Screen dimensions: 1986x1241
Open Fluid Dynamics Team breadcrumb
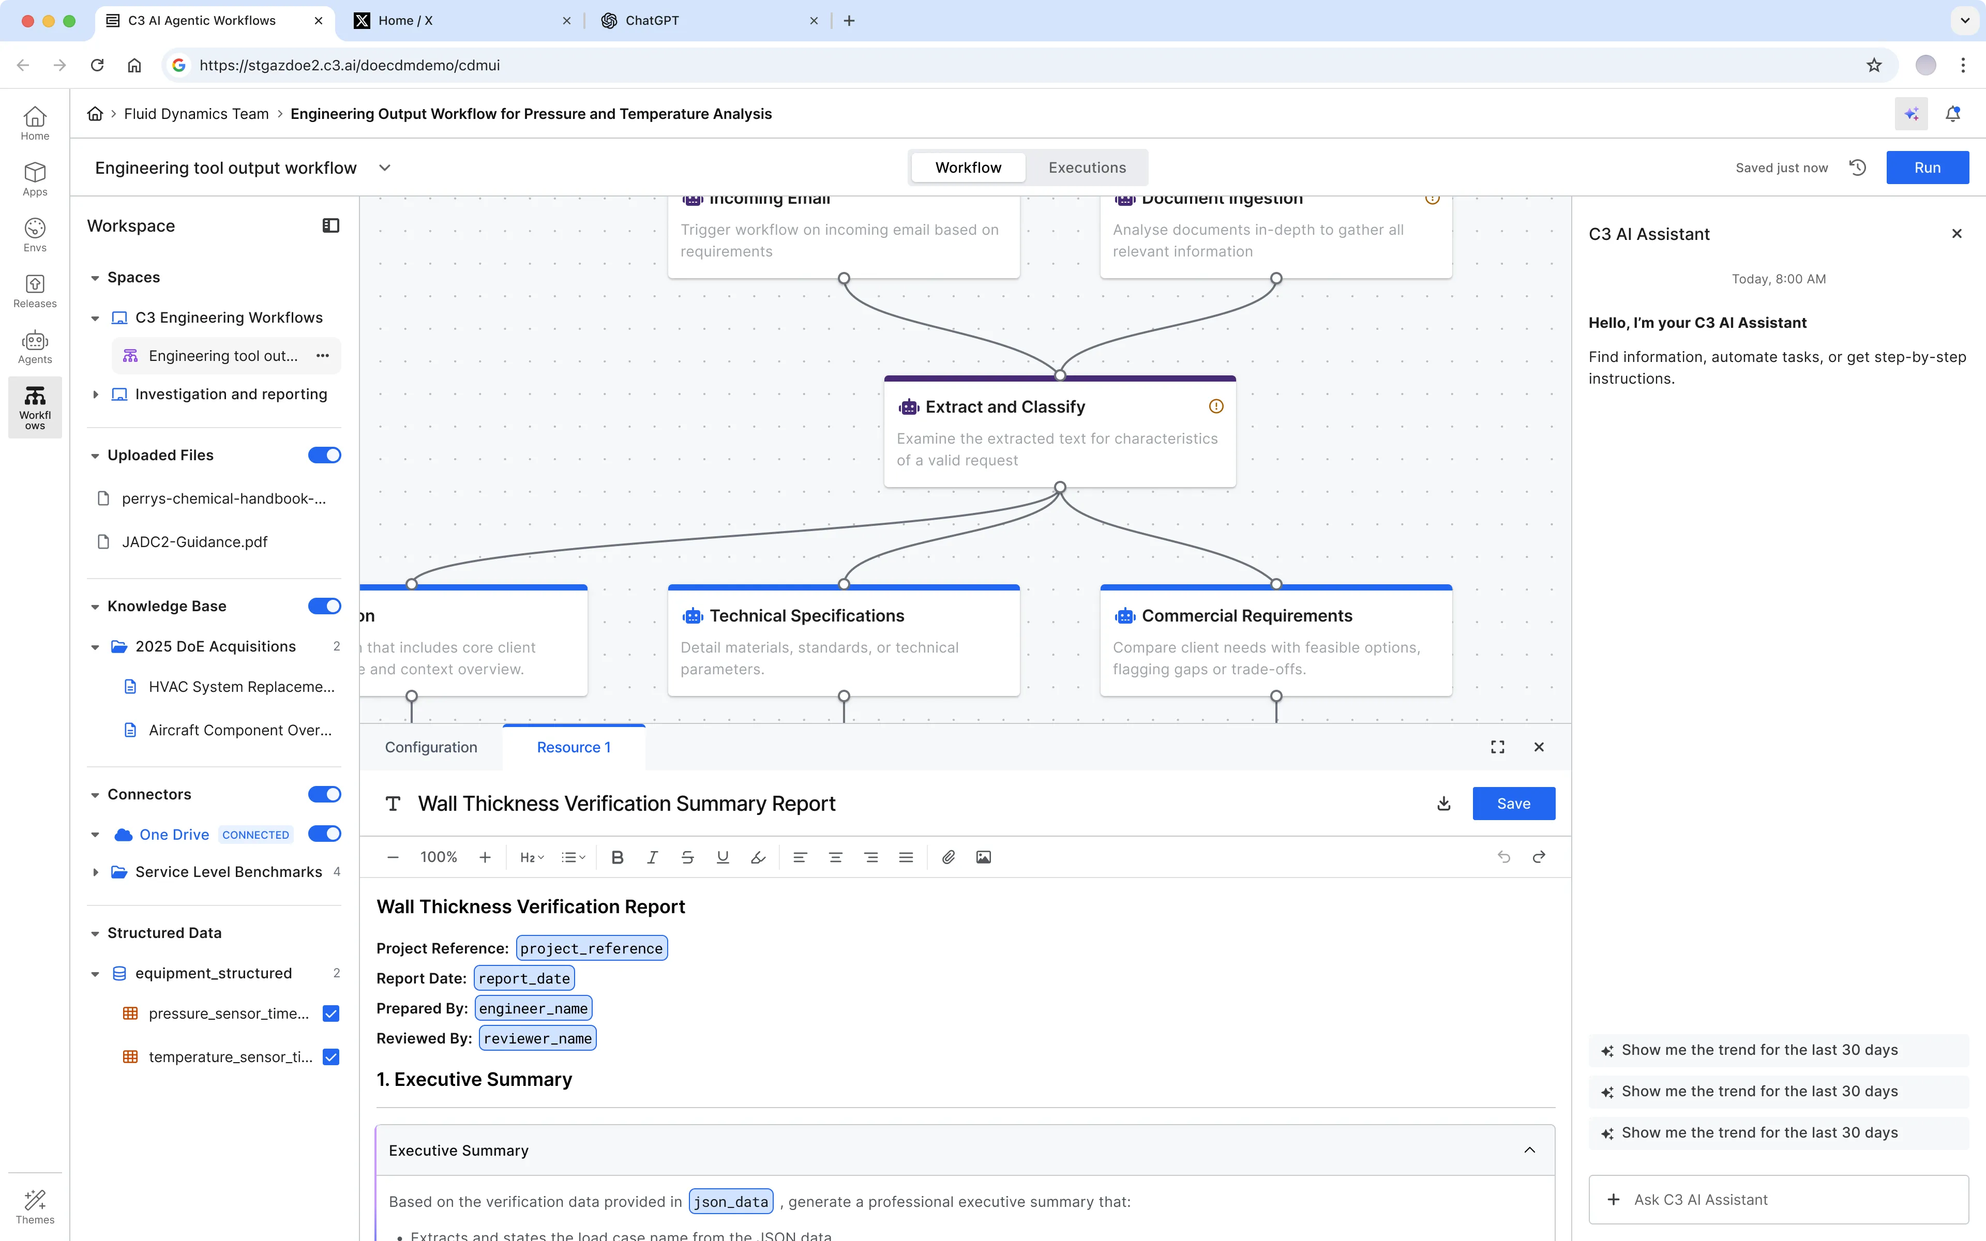point(196,113)
